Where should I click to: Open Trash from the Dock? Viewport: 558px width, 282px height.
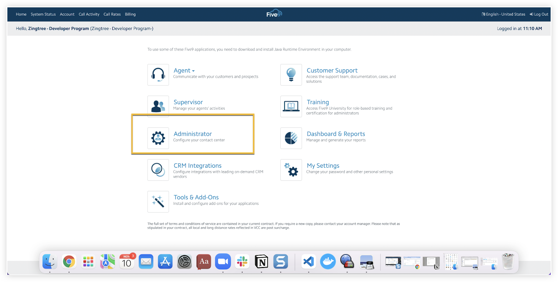coord(508,261)
